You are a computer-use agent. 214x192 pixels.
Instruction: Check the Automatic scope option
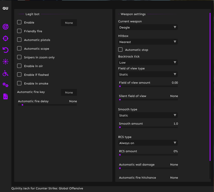tap(19, 49)
